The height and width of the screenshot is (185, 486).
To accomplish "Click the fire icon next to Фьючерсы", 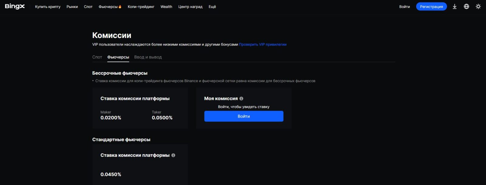I will (120, 7).
